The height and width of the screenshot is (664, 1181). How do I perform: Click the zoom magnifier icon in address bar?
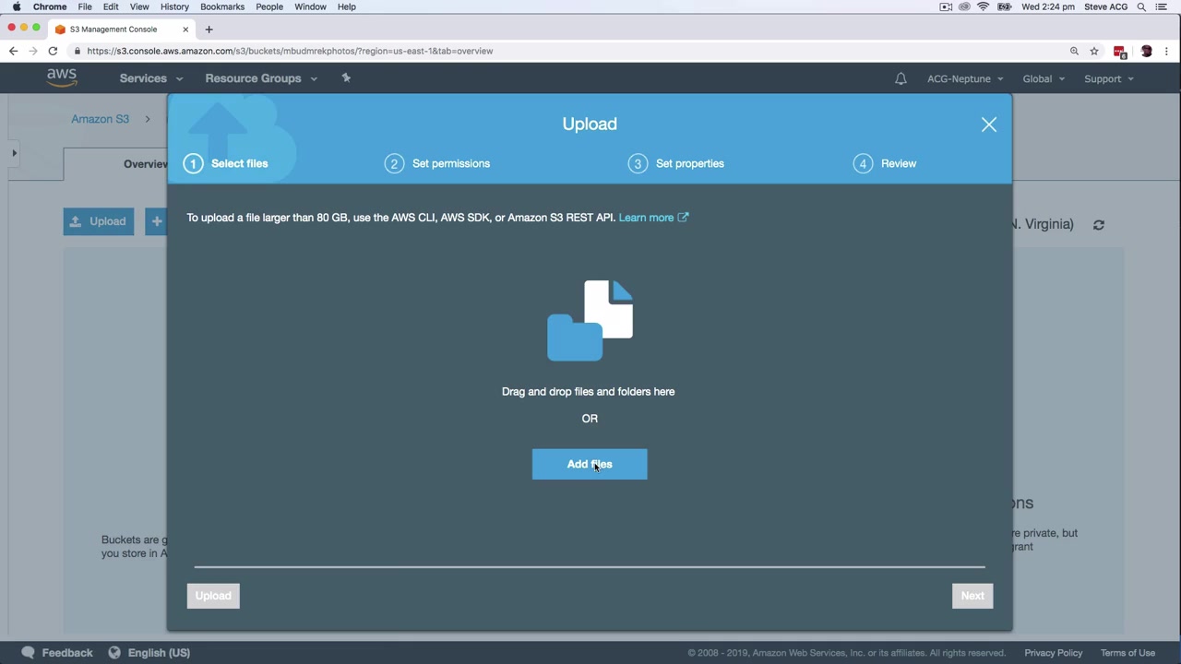[1074, 52]
